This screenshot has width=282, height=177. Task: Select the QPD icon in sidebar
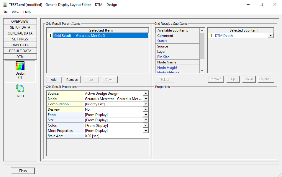coord(20,88)
